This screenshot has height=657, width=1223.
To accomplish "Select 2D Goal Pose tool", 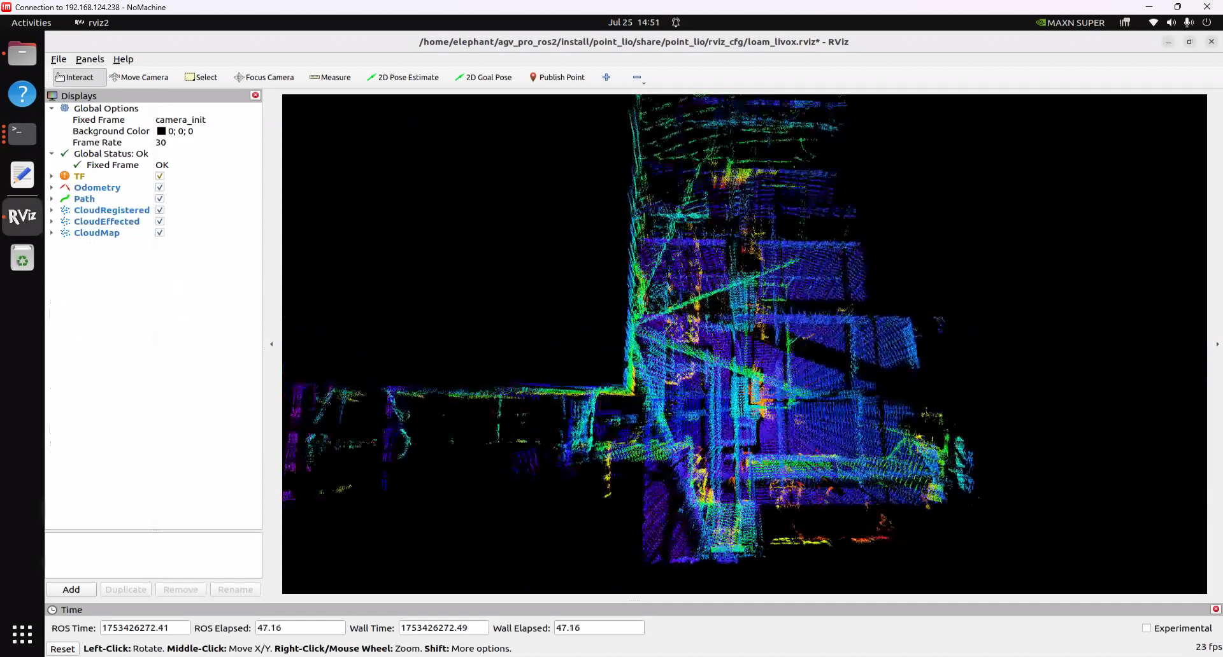I will (483, 77).
